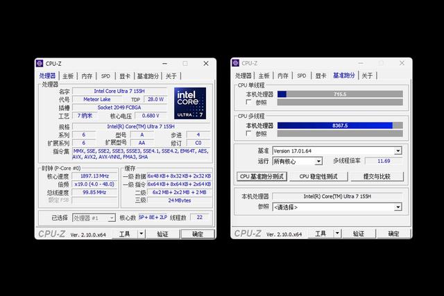Click 规格 field Intel(R) Core(TM) Ultra 7 155H
Screen dimensions: 444x296
tap(141, 126)
